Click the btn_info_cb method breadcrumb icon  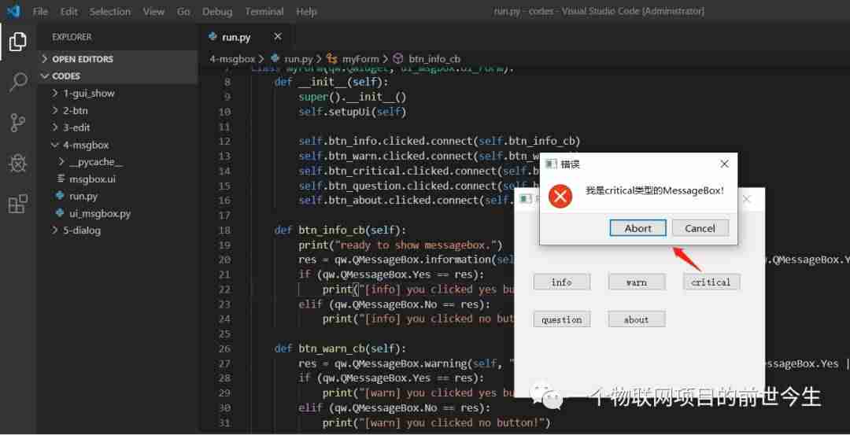[398, 58]
